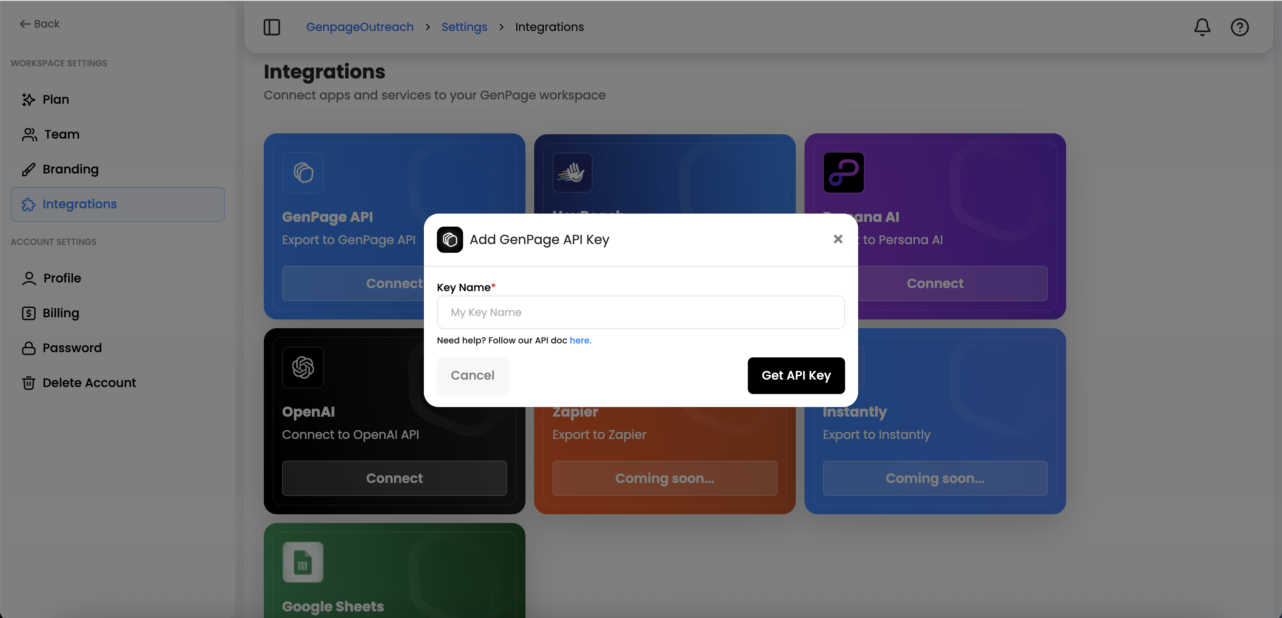Click Connect on the OpenAI card
The height and width of the screenshot is (618, 1282).
point(394,478)
